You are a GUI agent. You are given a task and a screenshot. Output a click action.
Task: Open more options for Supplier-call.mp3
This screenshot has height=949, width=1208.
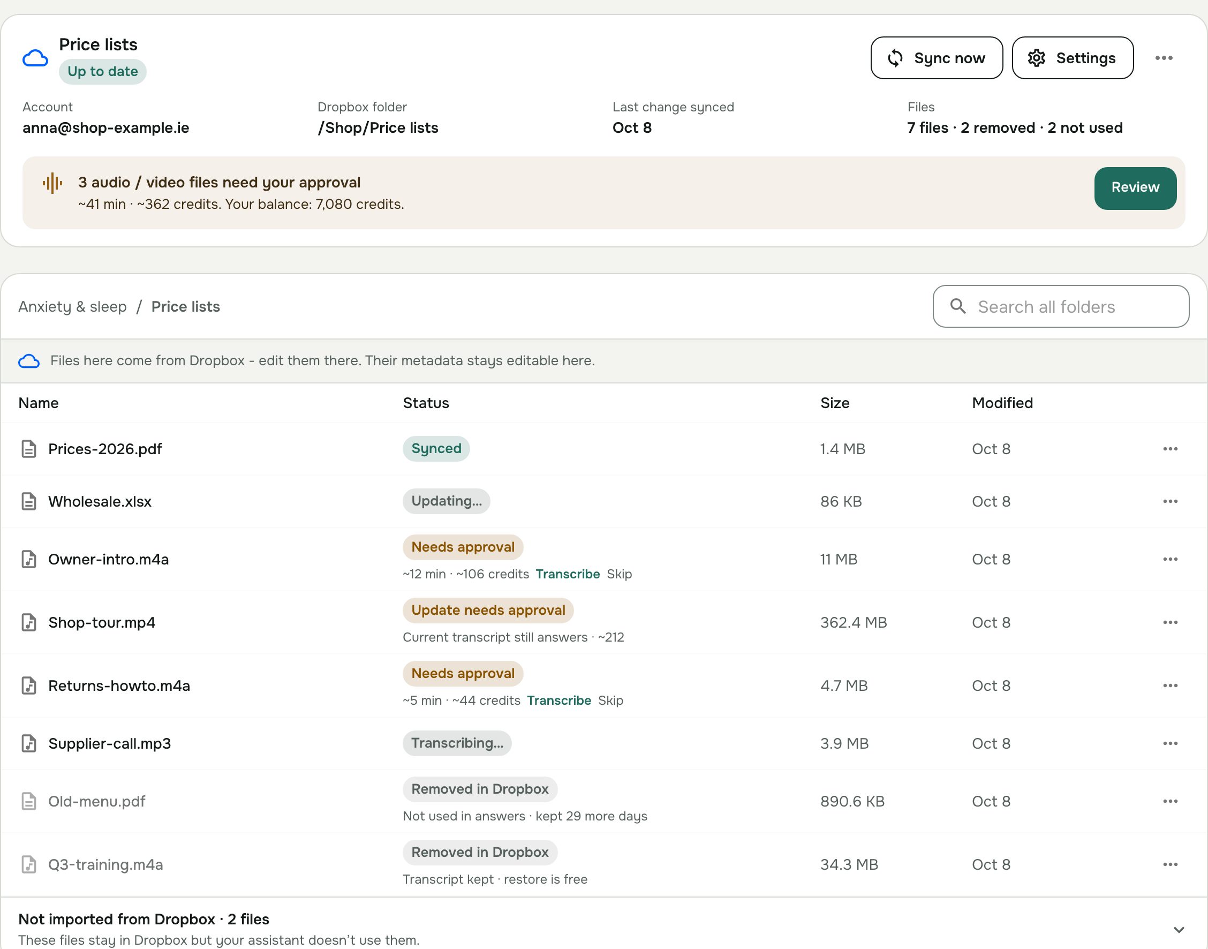[1170, 743]
